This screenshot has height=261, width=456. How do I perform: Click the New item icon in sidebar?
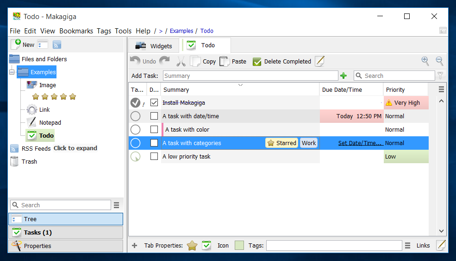pos(16,45)
